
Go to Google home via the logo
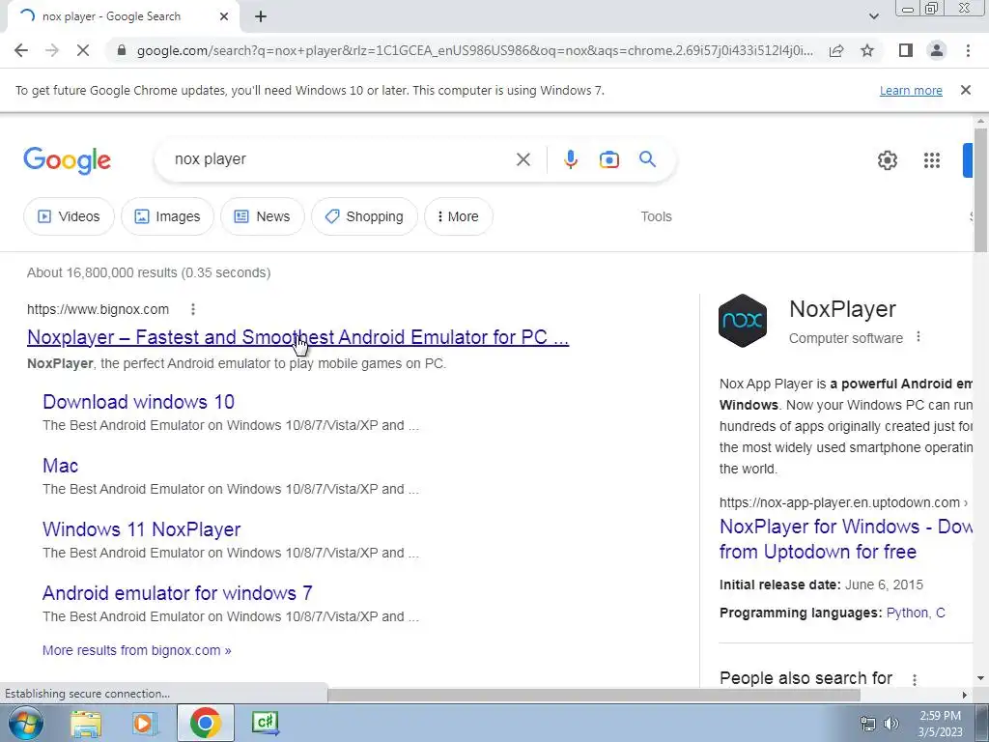[x=67, y=160]
